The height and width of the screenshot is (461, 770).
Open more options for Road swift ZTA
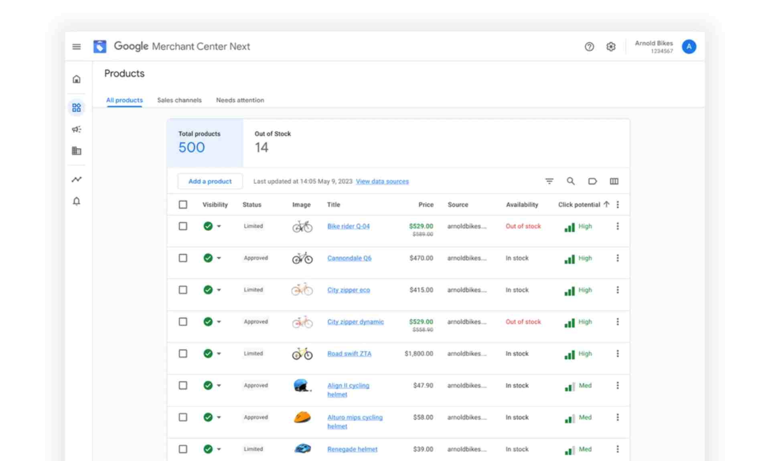[x=618, y=353]
